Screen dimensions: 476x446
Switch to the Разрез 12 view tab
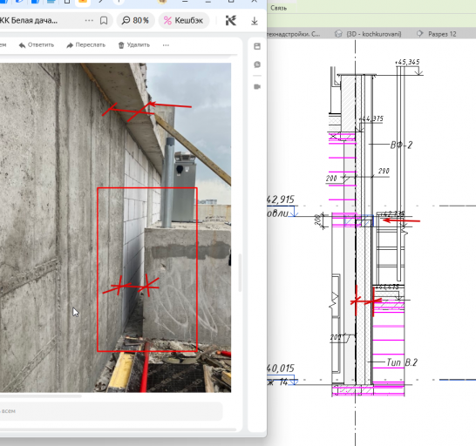coord(437,34)
